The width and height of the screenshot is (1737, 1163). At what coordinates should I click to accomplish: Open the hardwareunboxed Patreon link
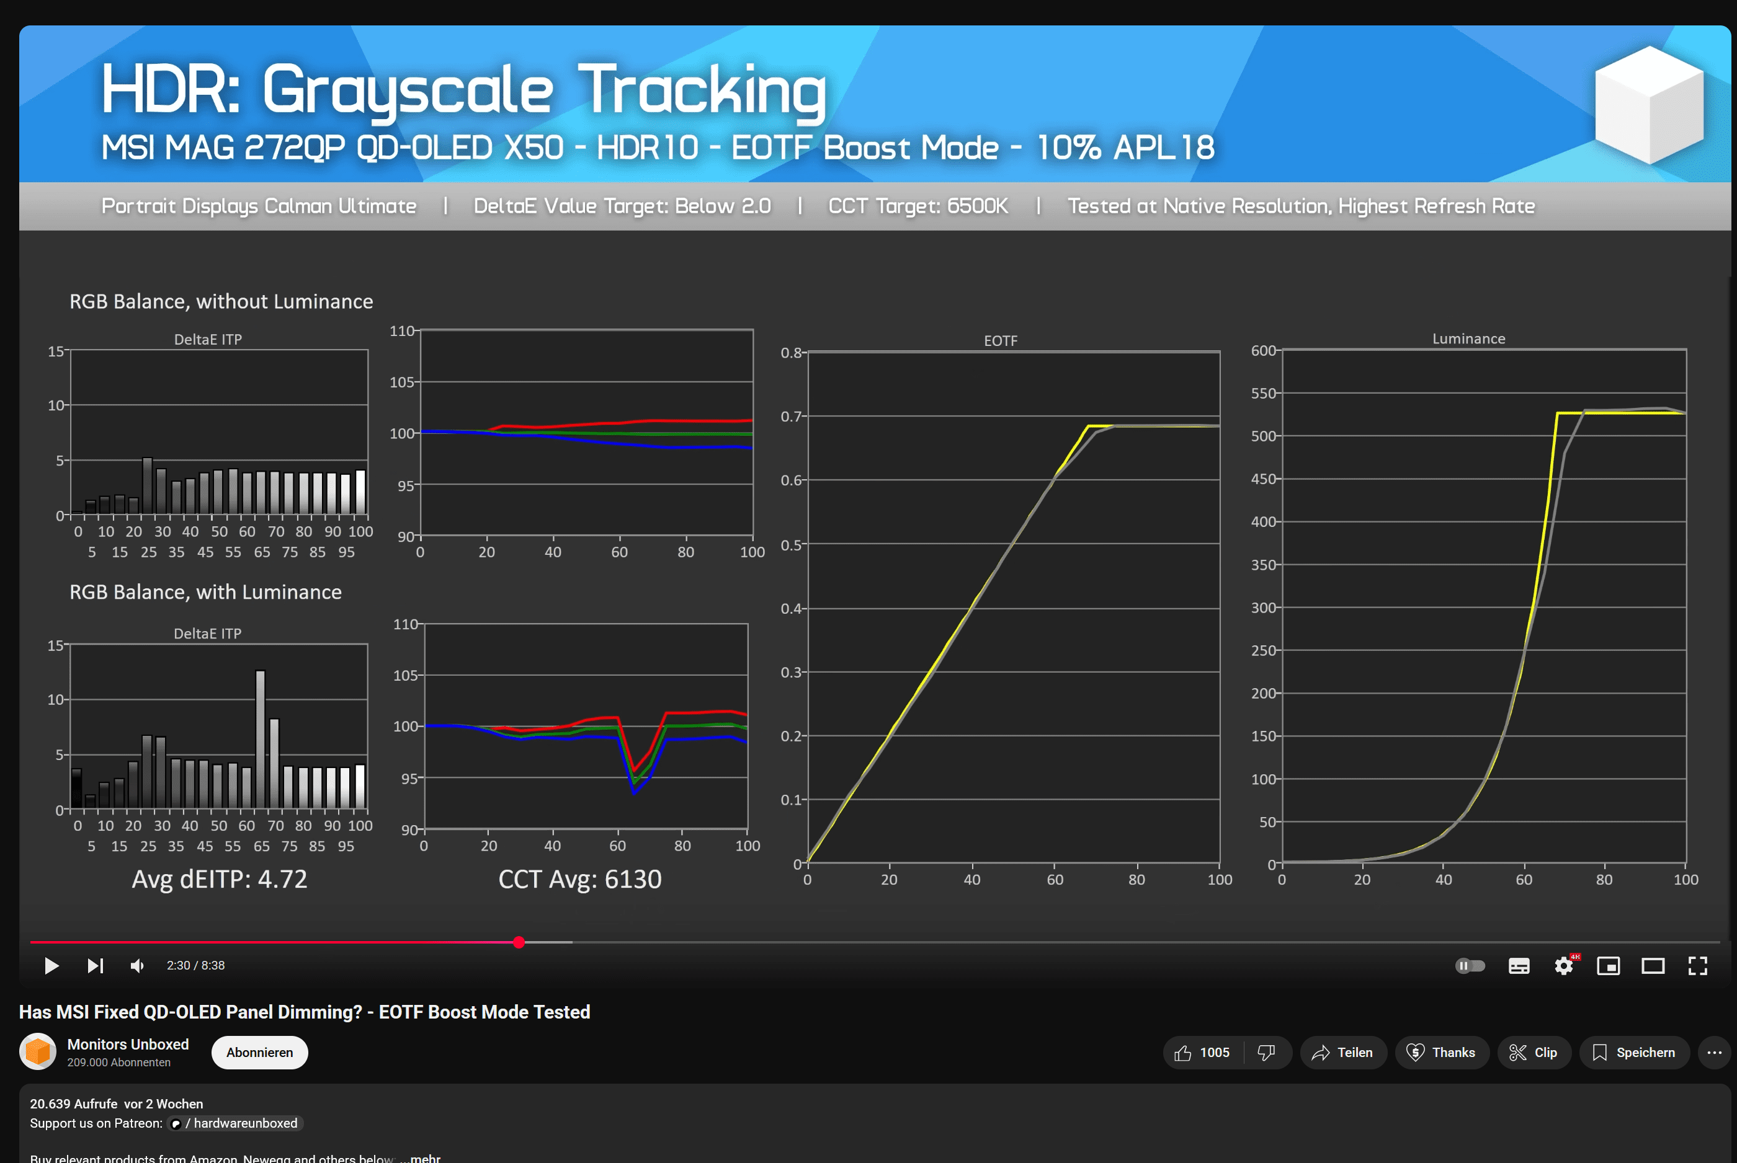[x=236, y=1123]
